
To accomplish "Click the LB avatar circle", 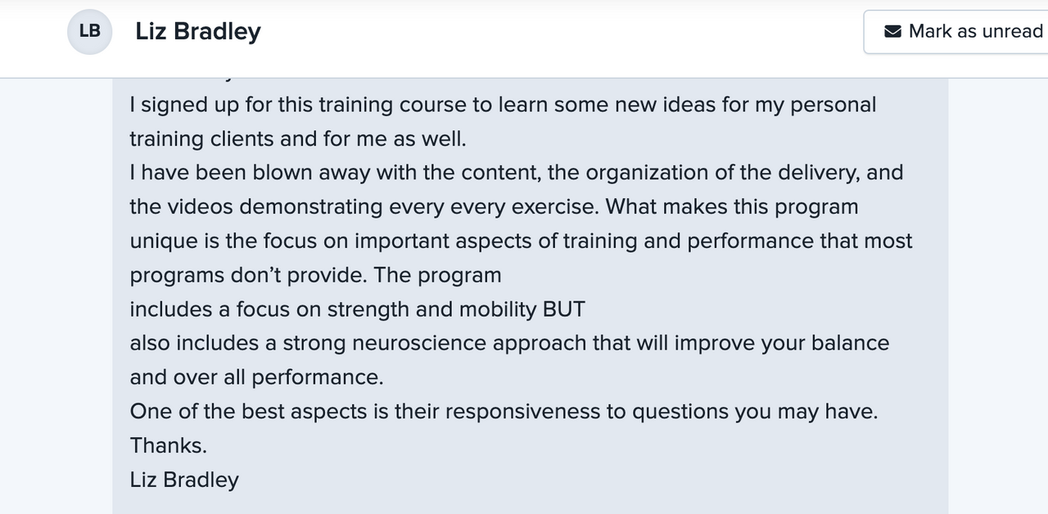I will [89, 32].
